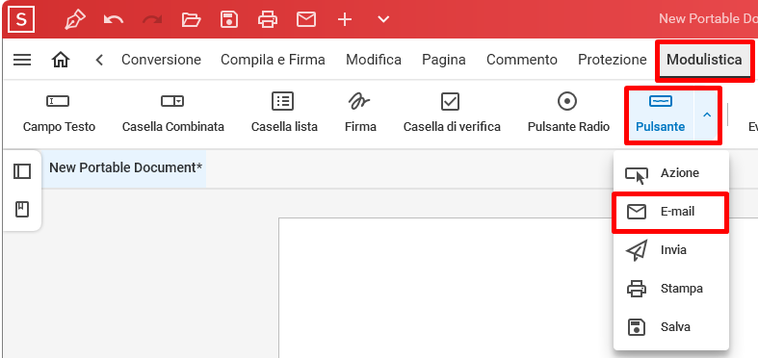
Task: Add a Firma signature field
Action: click(360, 114)
